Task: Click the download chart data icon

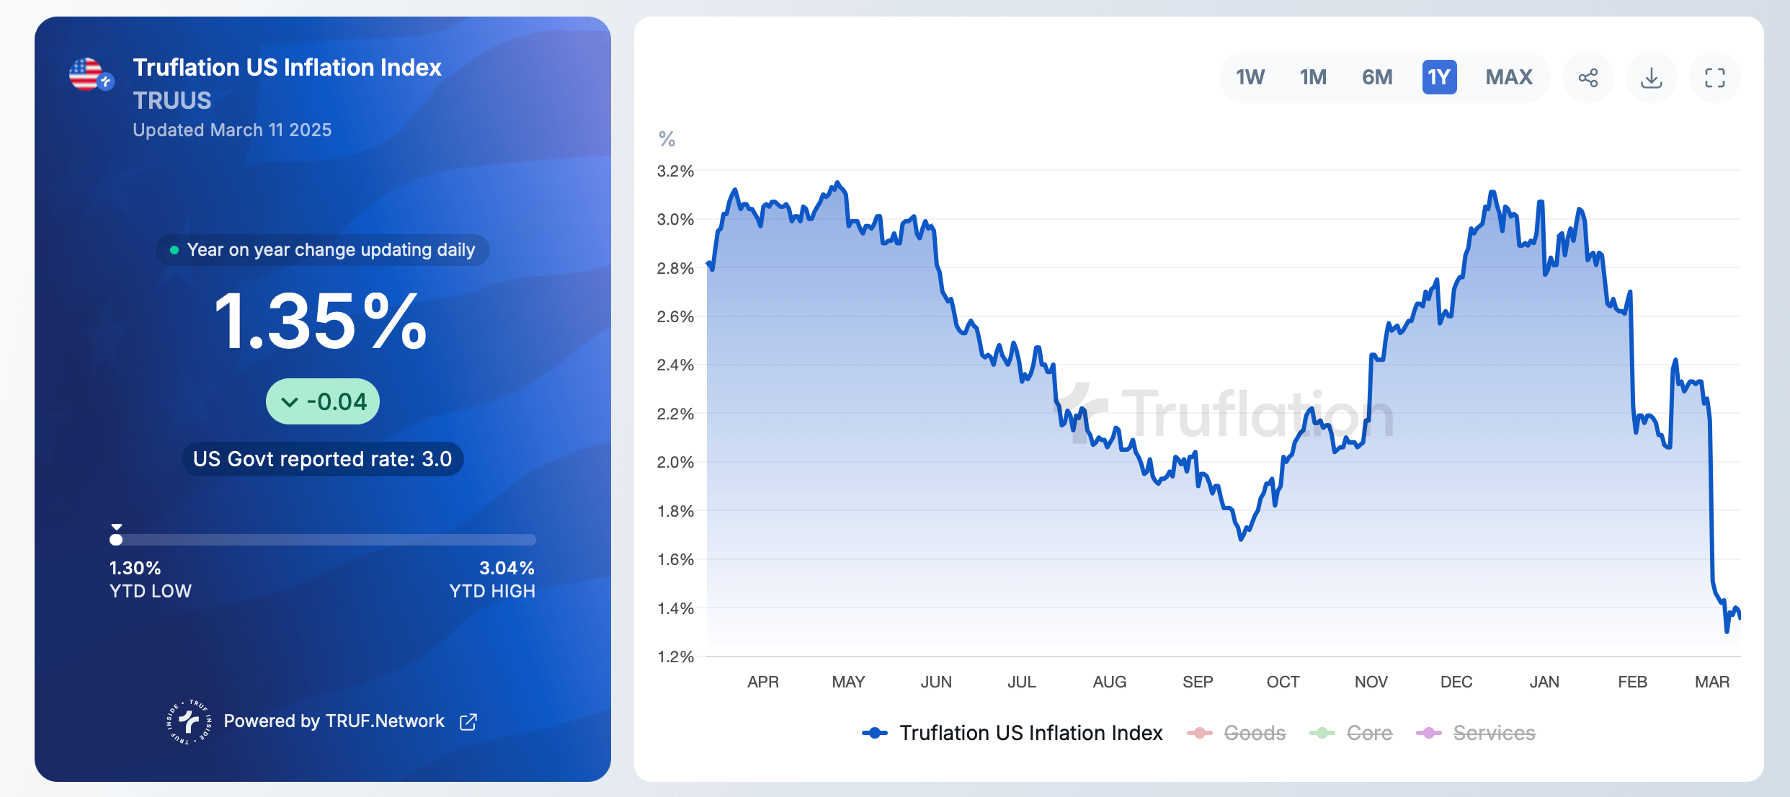Action: tap(1651, 77)
